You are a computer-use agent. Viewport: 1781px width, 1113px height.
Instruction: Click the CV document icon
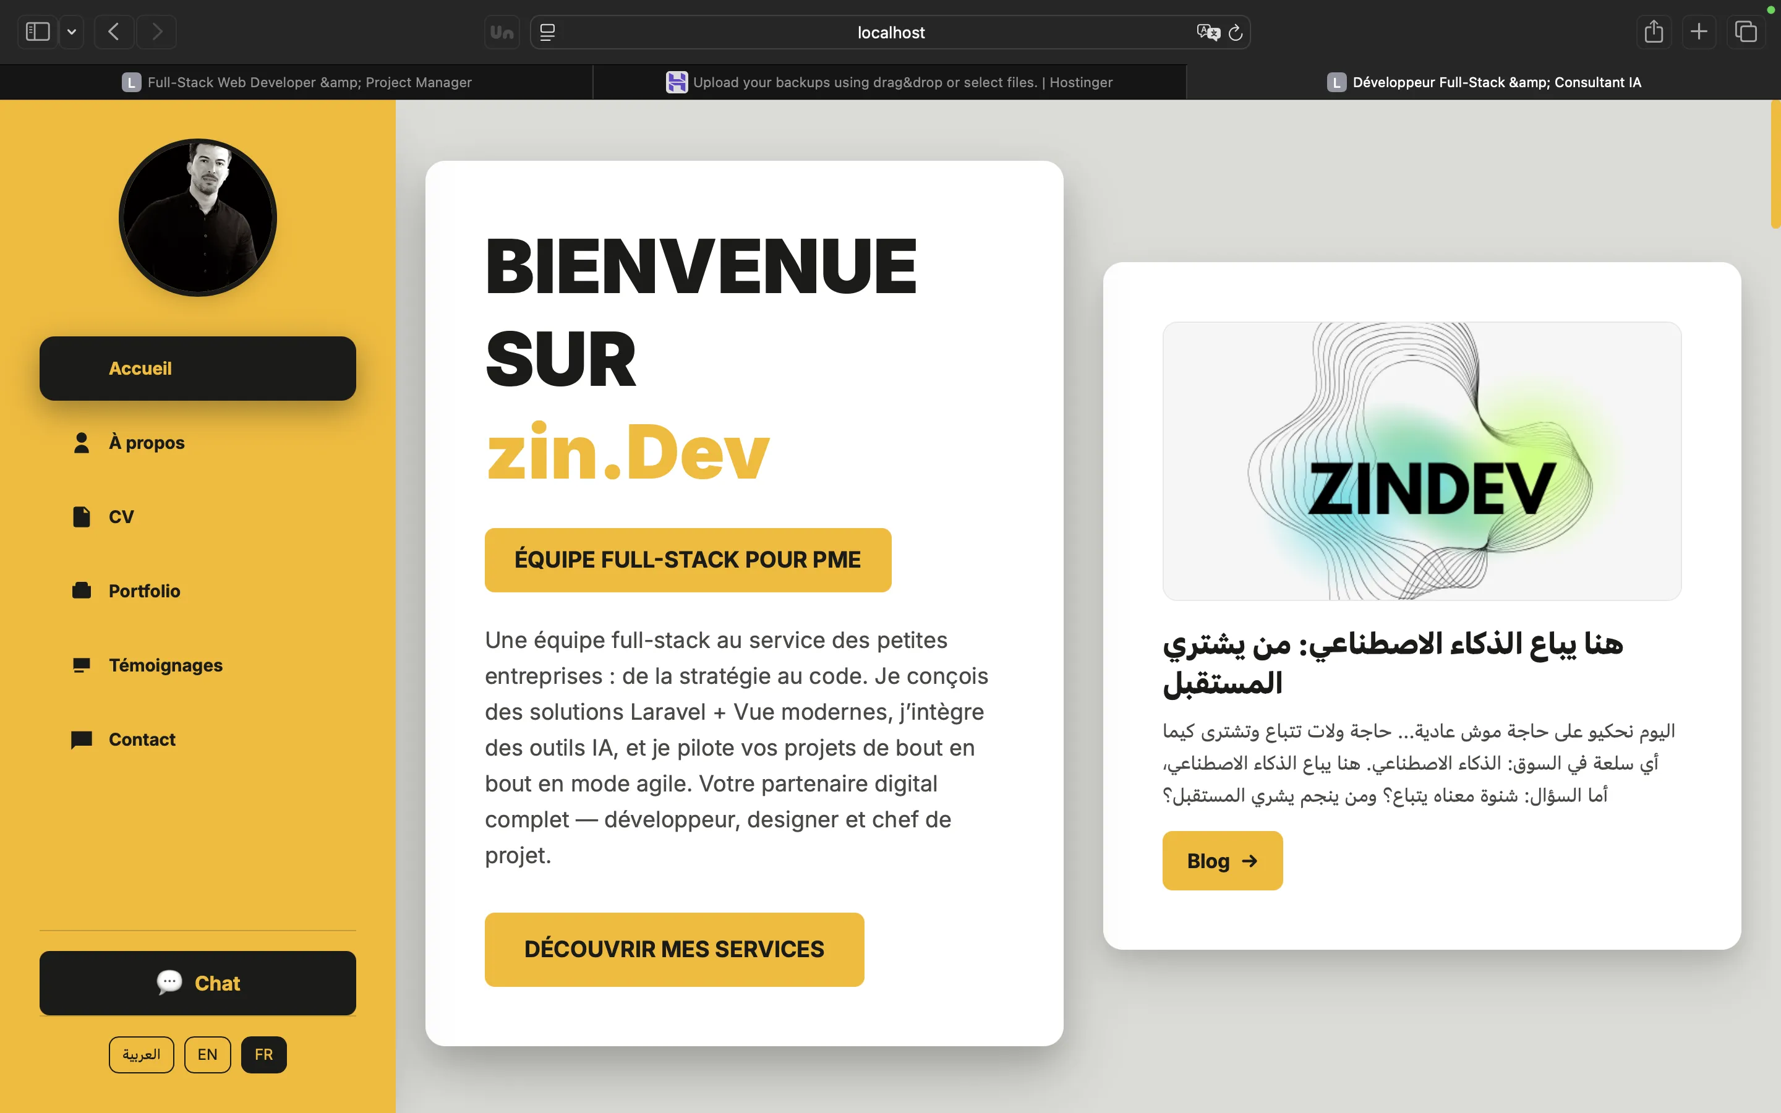(81, 517)
